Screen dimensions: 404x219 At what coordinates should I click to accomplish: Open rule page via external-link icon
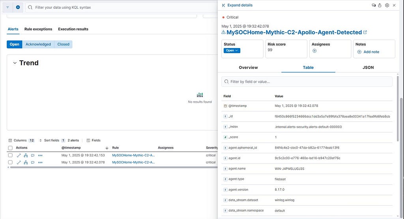tap(365, 32)
